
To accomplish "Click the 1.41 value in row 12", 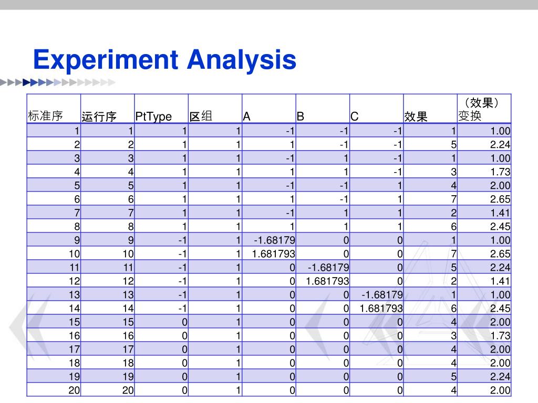I will click(500, 281).
